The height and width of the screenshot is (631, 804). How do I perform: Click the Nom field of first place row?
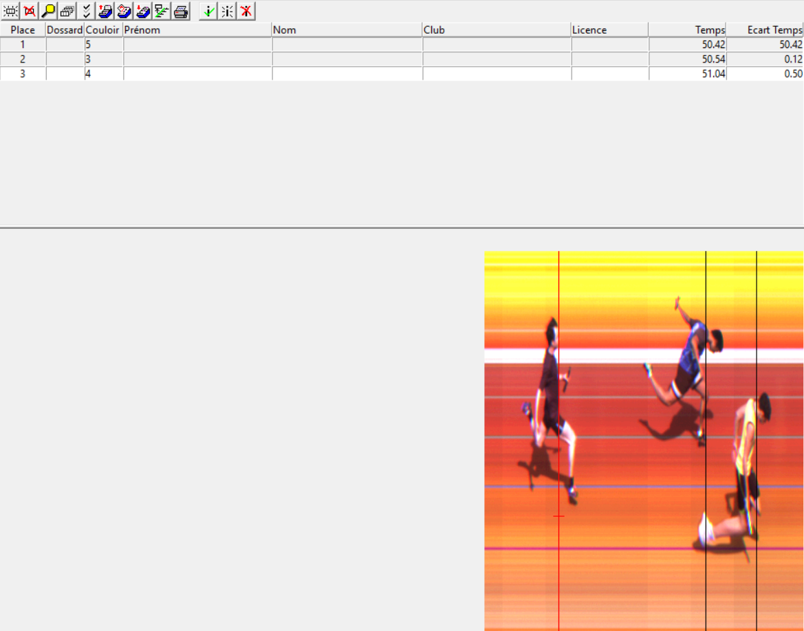pos(347,45)
